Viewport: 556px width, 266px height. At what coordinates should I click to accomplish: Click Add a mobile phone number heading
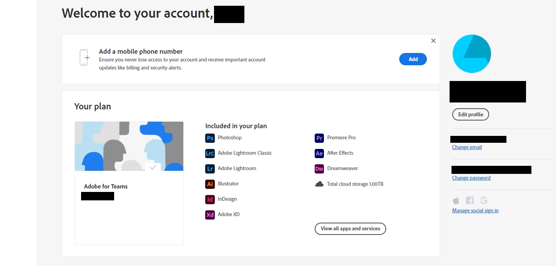[141, 51]
